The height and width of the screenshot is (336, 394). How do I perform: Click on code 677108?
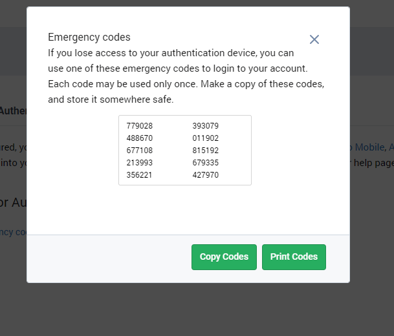[140, 151]
